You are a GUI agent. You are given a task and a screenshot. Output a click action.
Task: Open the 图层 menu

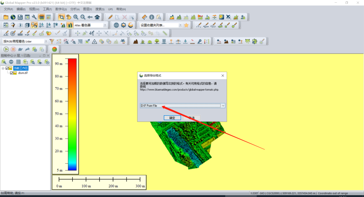(88, 9)
